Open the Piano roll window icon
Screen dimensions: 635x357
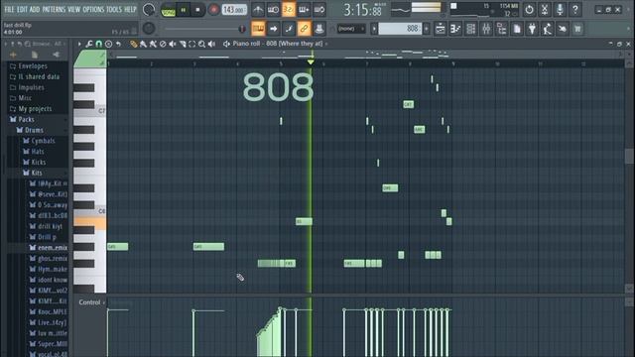455,29
